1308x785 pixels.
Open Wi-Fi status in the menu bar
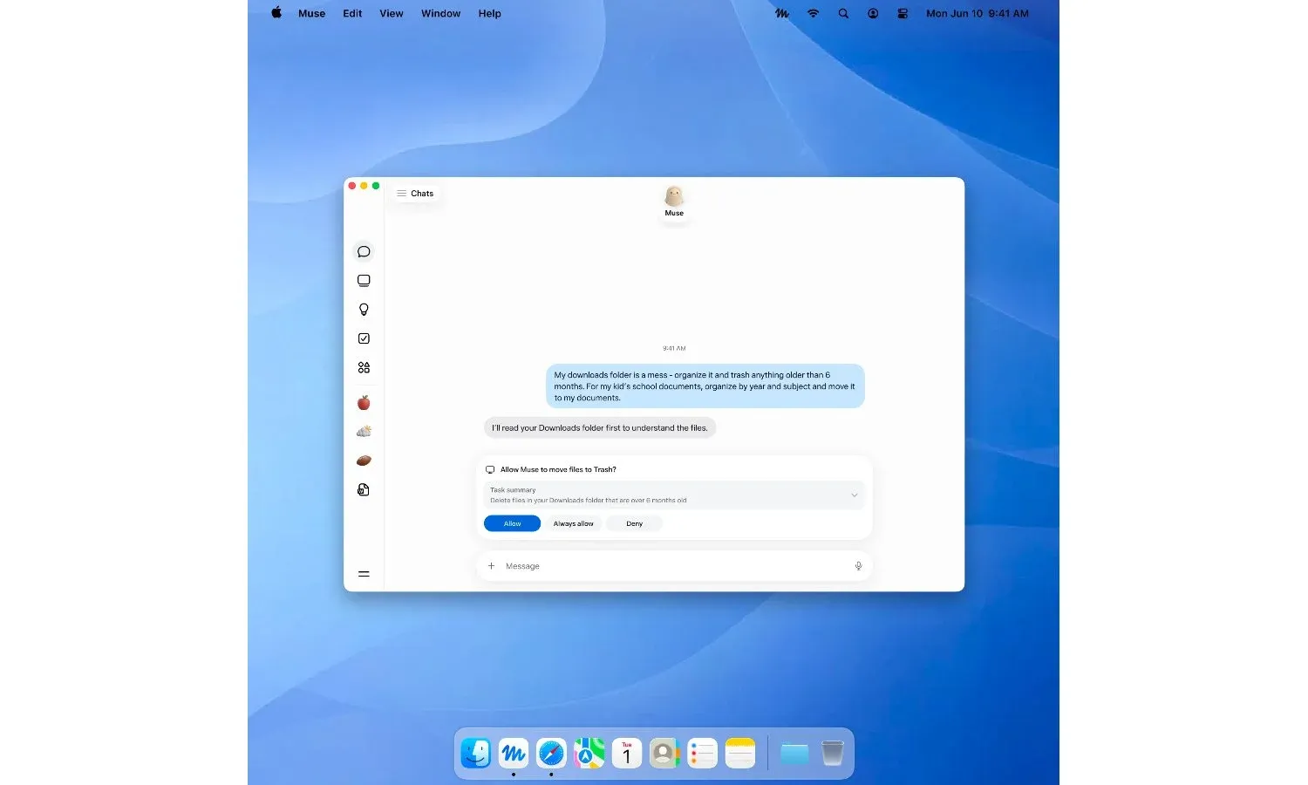click(813, 13)
